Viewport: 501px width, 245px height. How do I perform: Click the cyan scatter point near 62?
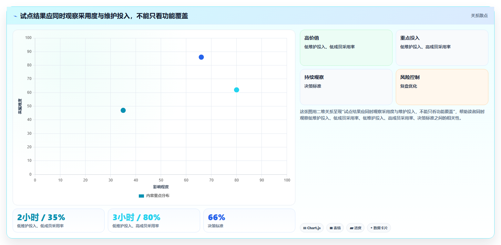[237, 90]
